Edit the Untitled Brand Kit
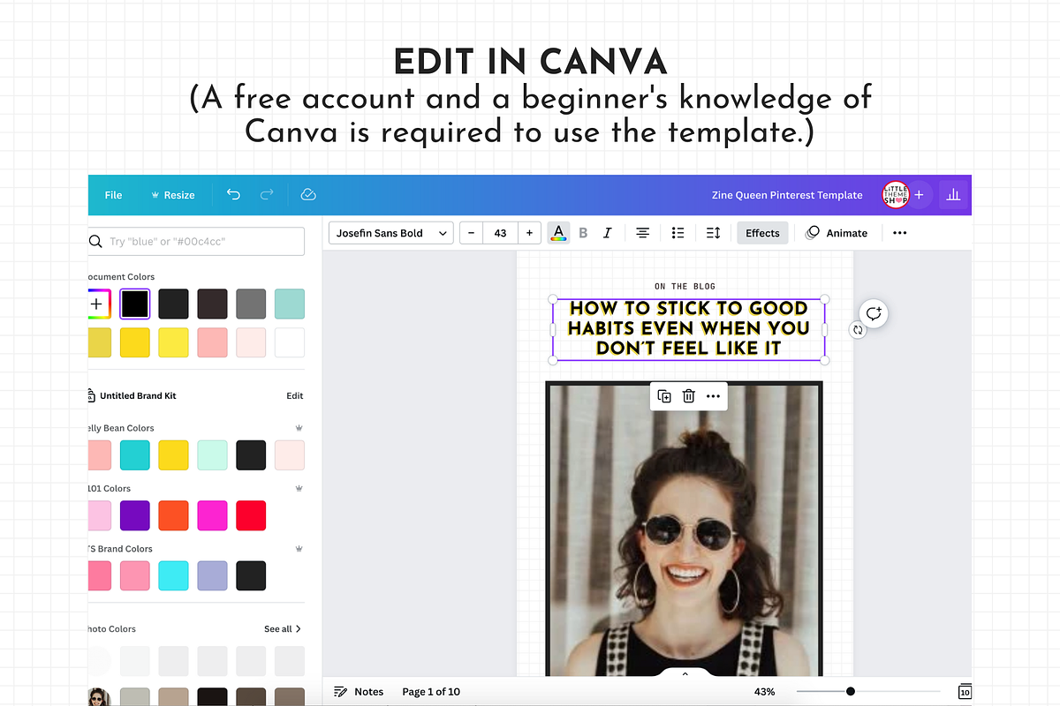The image size is (1060, 706). point(295,396)
